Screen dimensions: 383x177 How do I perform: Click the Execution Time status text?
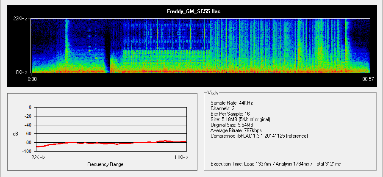275,164
